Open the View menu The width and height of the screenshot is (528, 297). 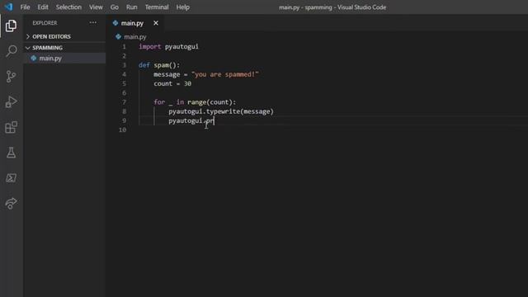pos(96,7)
